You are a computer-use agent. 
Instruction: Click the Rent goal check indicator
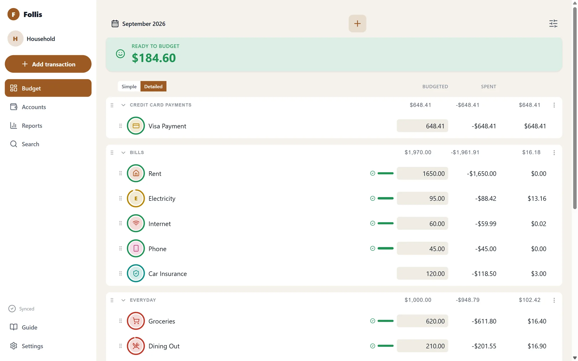[373, 173]
